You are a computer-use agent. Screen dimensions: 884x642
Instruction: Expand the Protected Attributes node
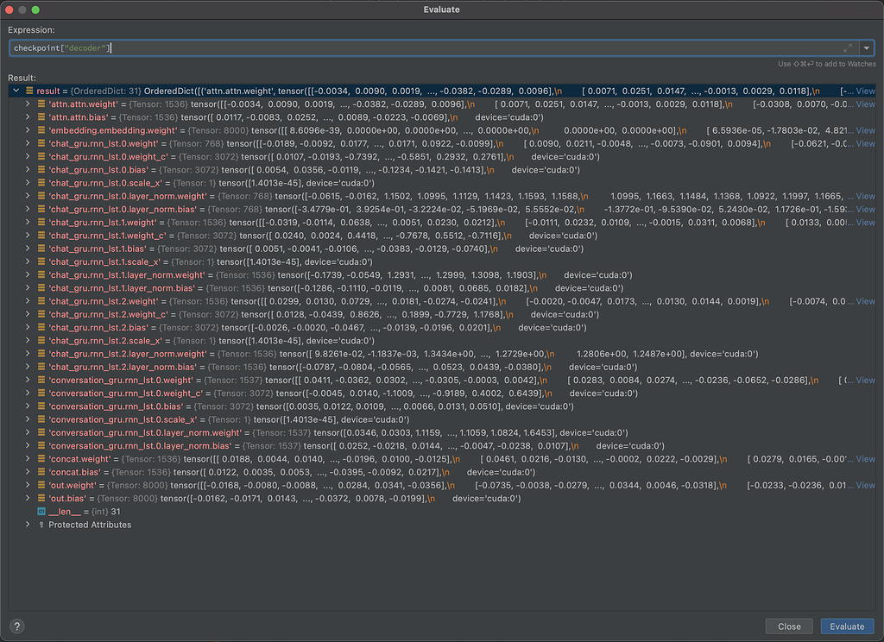(x=27, y=524)
